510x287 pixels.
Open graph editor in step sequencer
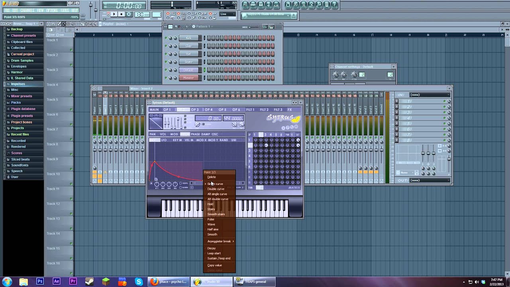tap(265, 27)
